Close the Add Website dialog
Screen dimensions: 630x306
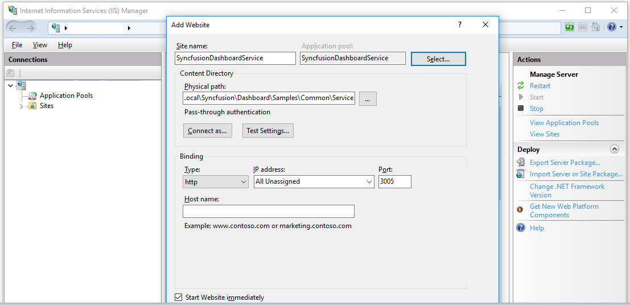tap(485, 25)
